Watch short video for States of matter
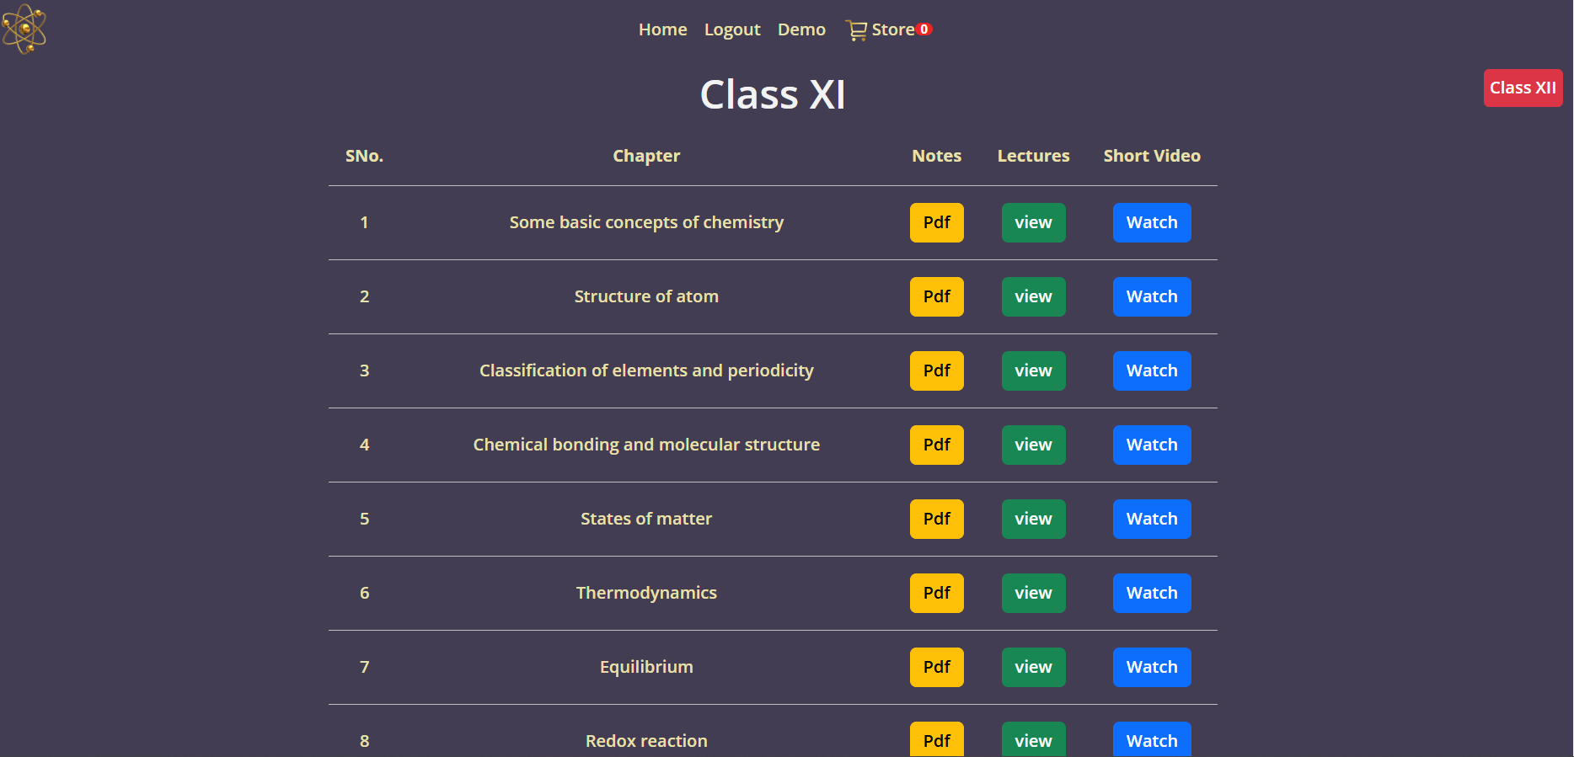Viewport: 1574px width, 757px height. pos(1151,519)
